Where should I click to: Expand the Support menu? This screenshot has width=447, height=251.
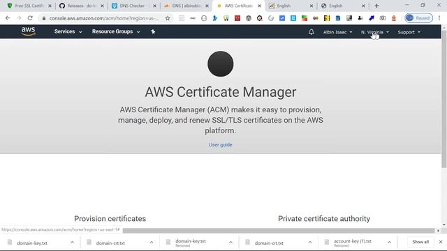tap(409, 32)
